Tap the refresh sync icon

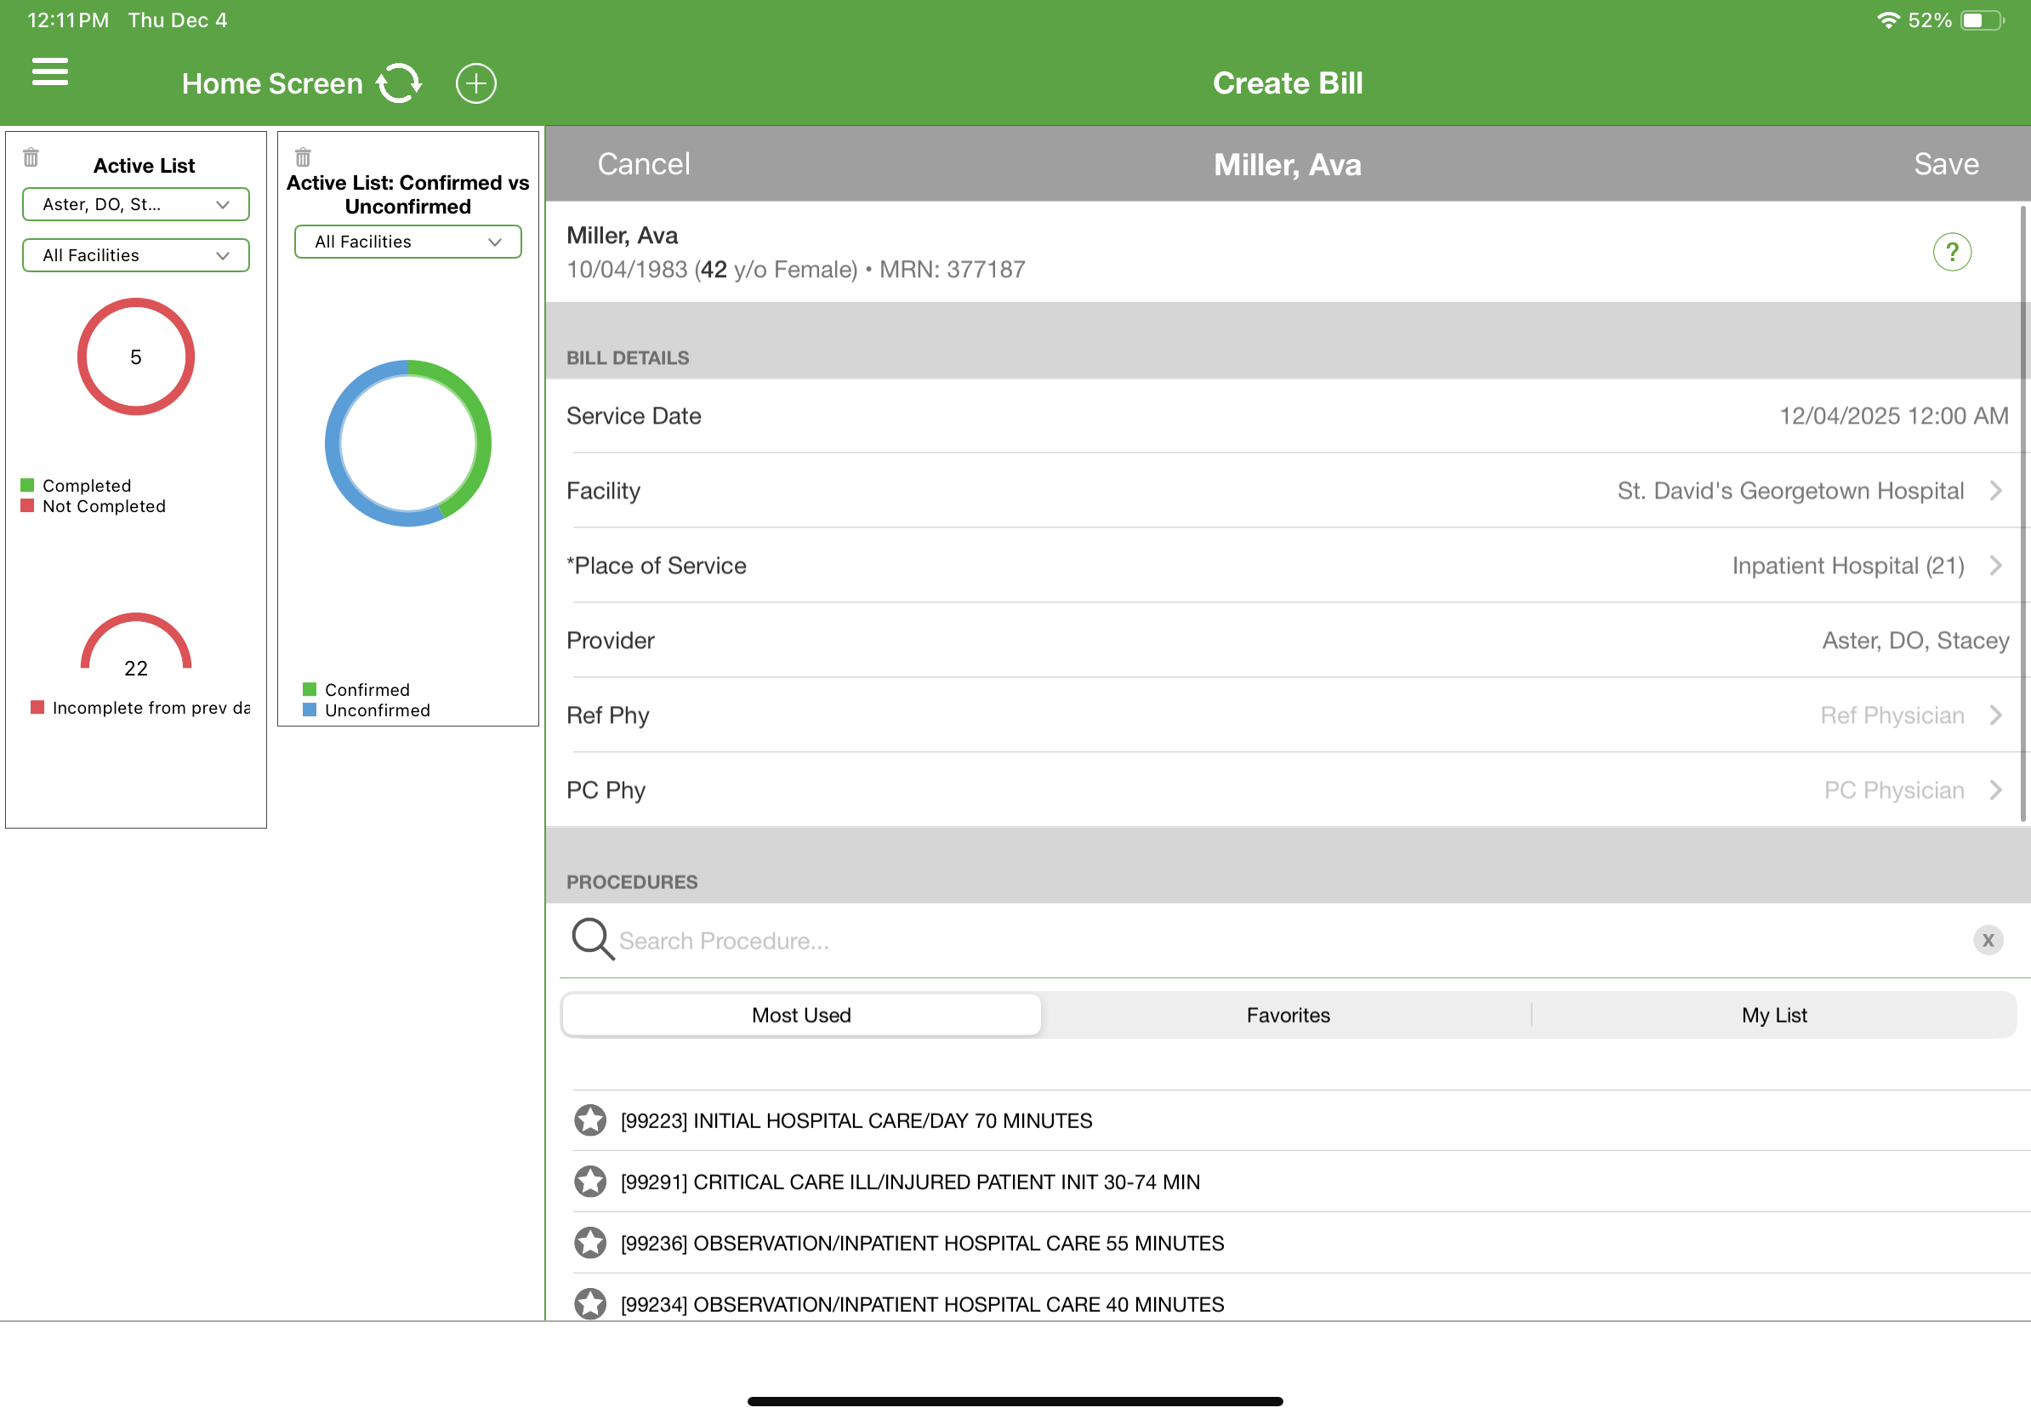point(399,83)
